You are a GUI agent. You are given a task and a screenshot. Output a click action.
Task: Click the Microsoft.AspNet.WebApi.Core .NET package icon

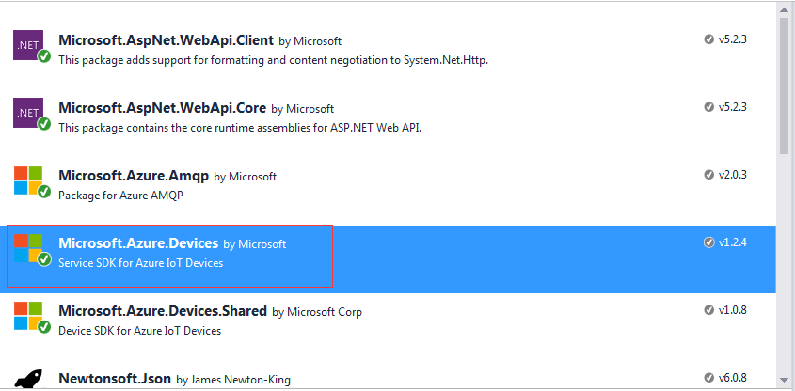pyautogui.click(x=29, y=113)
